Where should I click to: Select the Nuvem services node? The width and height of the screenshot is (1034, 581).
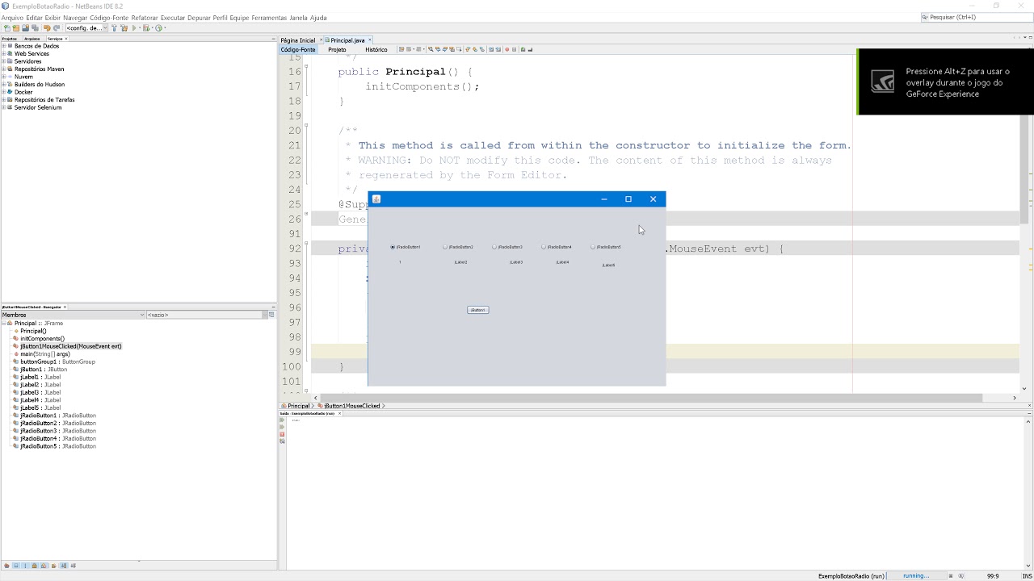23,77
